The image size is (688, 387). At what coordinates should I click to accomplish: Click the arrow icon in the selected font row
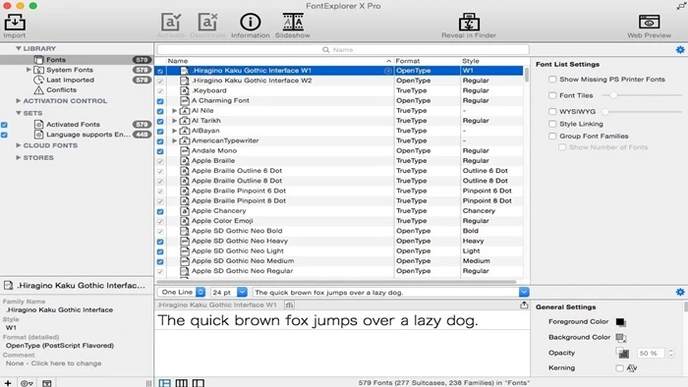pyautogui.click(x=388, y=71)
